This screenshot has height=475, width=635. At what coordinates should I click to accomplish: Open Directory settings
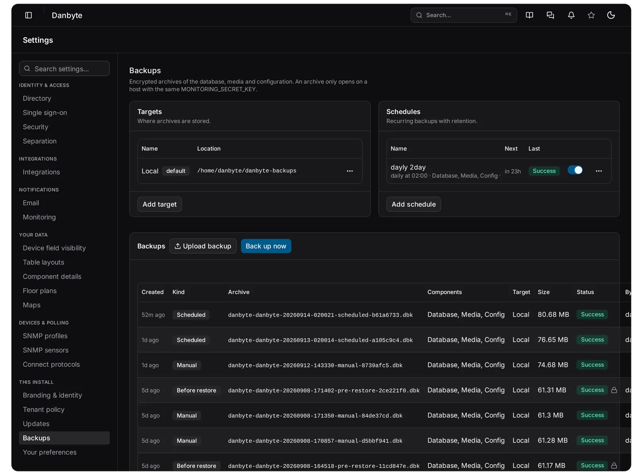(x=37, y=98)
